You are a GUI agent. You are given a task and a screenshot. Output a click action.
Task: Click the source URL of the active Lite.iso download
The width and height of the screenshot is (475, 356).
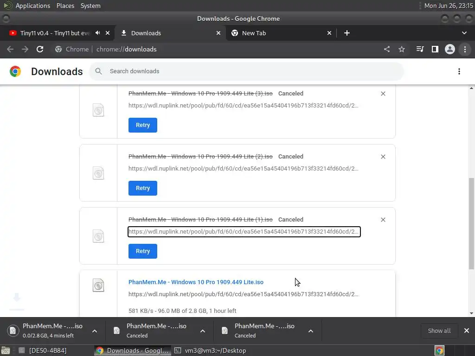point(243,294)
